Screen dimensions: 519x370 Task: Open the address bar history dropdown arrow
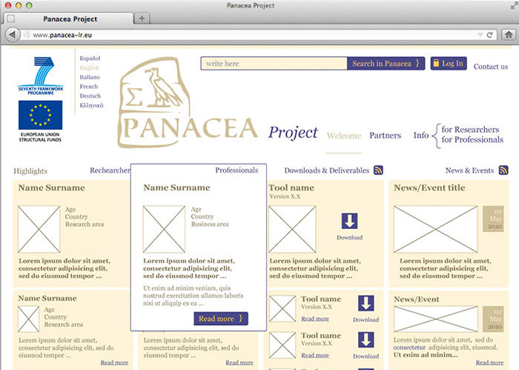480,35
